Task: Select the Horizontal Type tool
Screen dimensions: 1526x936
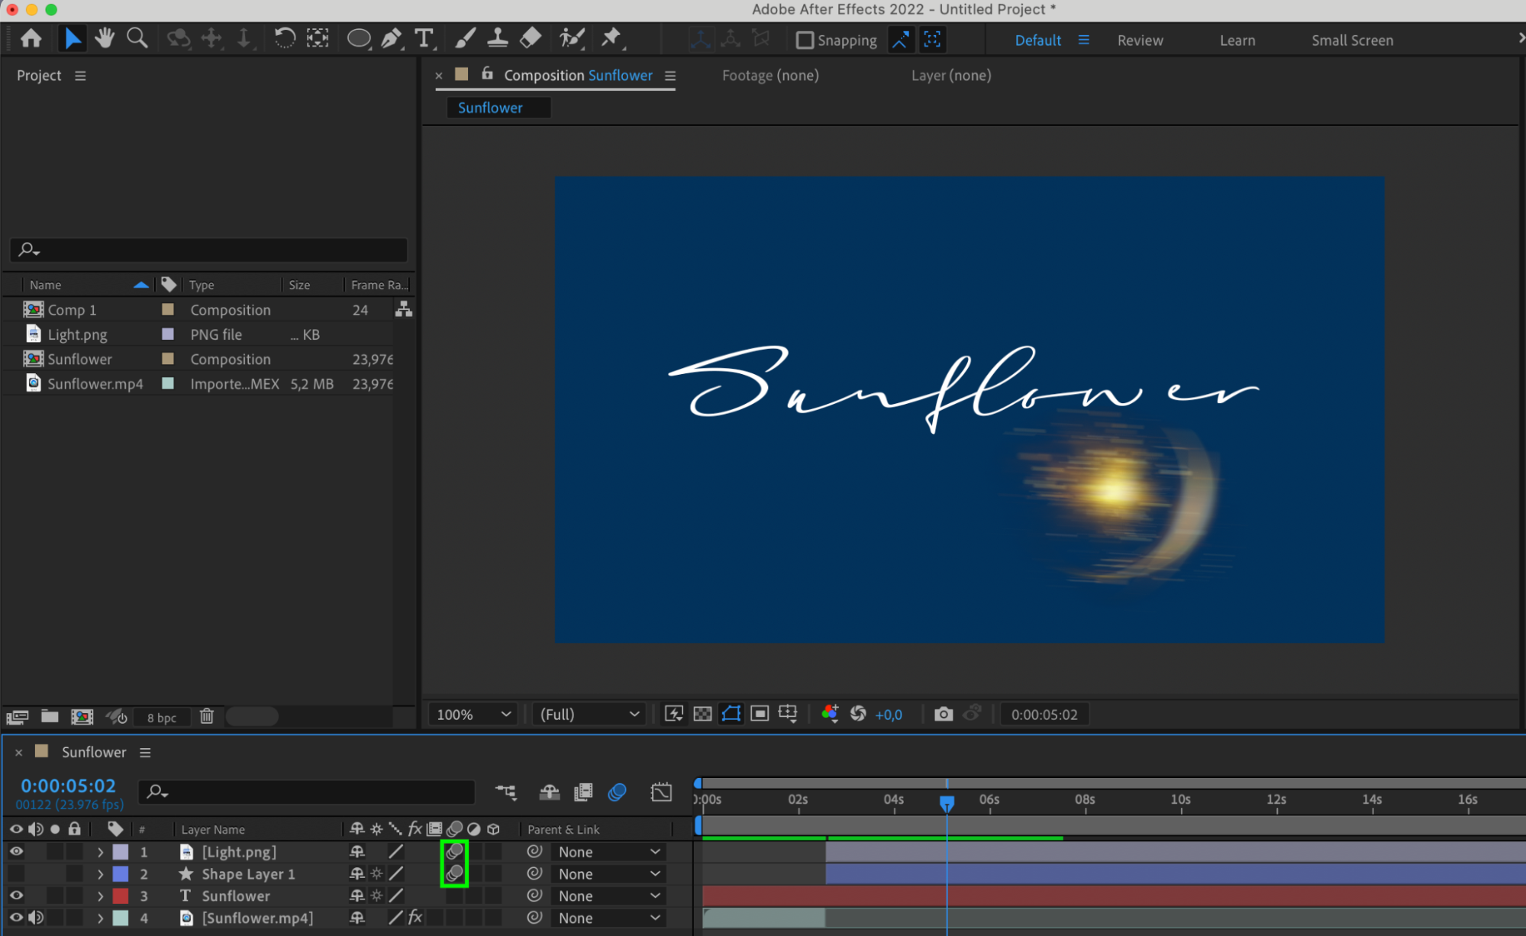Action: (x=424, y=37)
